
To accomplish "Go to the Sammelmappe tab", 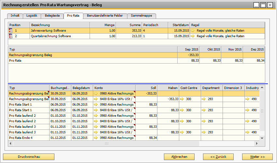I will [x=141, y=16].
